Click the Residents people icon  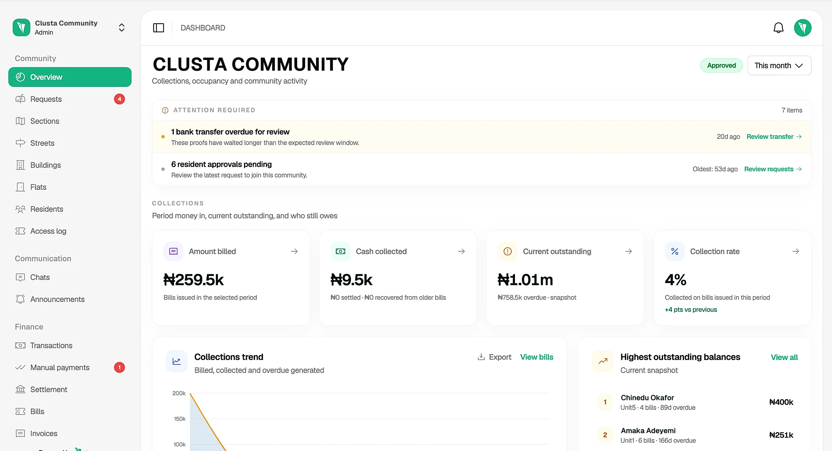(20, 209)
